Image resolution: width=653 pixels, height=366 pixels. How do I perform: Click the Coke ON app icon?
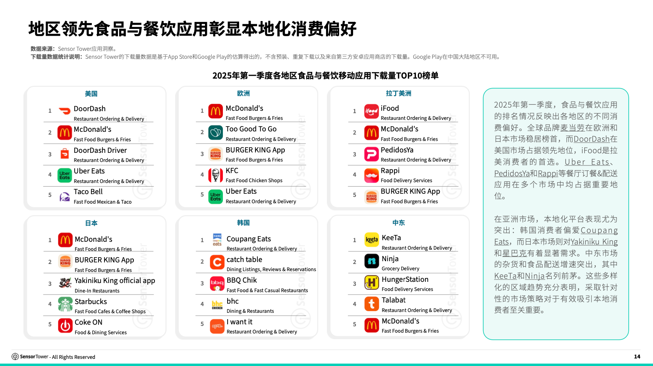click(x=65, y=326)
